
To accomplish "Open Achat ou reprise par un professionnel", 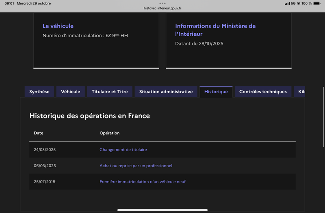I will coord(136,166).
